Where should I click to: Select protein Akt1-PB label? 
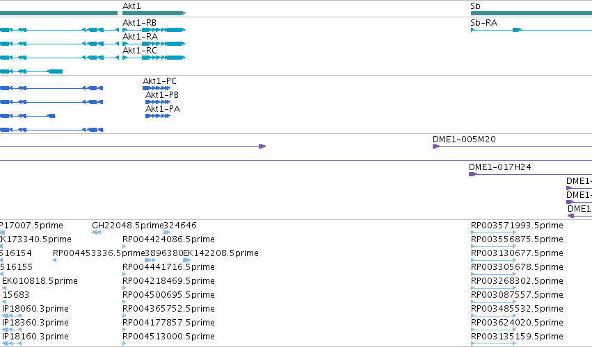pyautogui.click(x=162, y=95)
